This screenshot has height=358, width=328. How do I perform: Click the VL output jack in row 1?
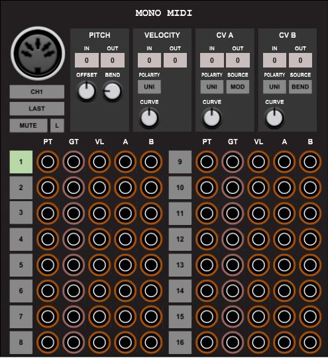click(99, 162)
